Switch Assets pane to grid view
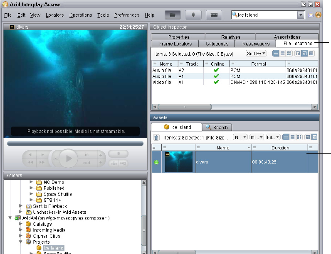This screenshot has width=331, height=254. (x=299, y=137)
